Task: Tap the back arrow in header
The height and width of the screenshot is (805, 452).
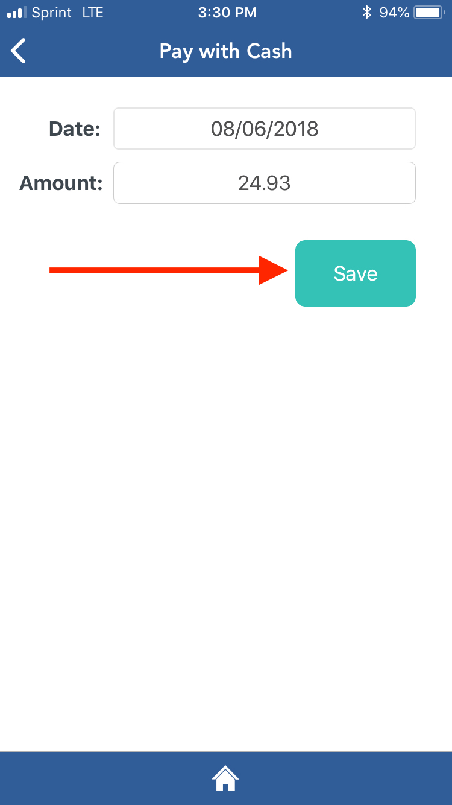Action: 19,51
